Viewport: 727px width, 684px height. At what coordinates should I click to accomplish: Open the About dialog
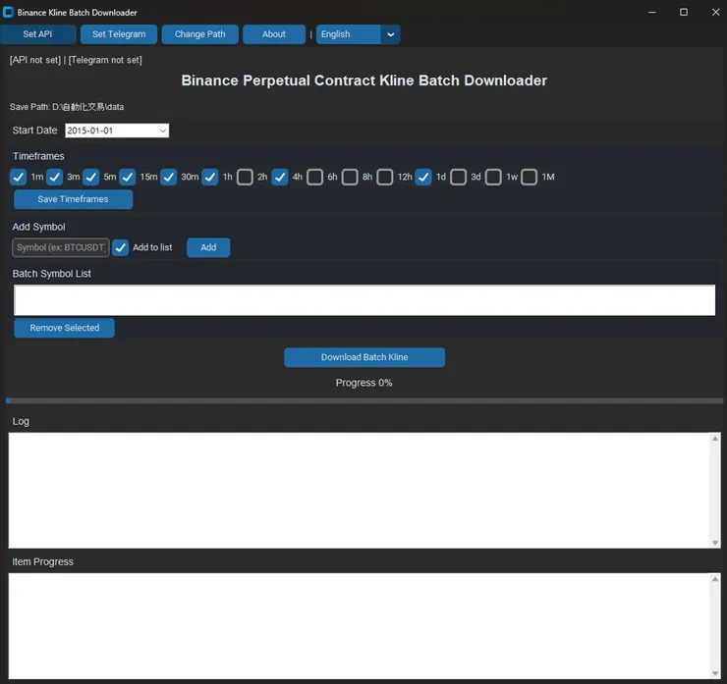tap(274, 34)
